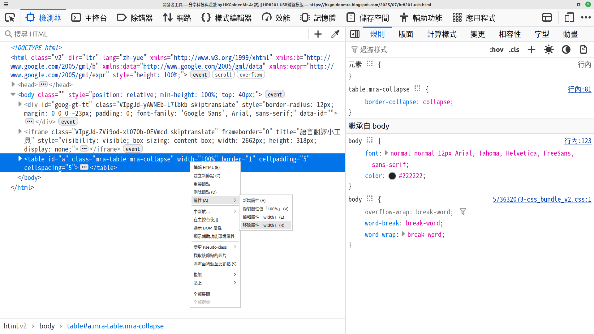Viewport: 594px width, 334px height.
Task: Click the selector highlighter beside 元素
Action: [370, 64]
